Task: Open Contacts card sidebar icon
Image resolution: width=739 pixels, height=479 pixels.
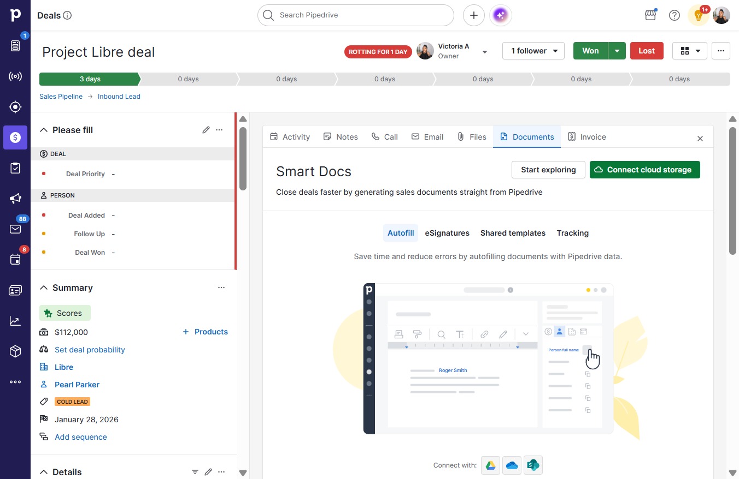Action: click(x=15, y=290)
